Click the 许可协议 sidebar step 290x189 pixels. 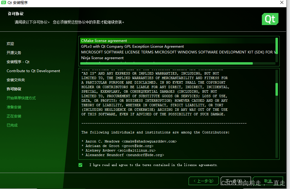pos(14,89)
